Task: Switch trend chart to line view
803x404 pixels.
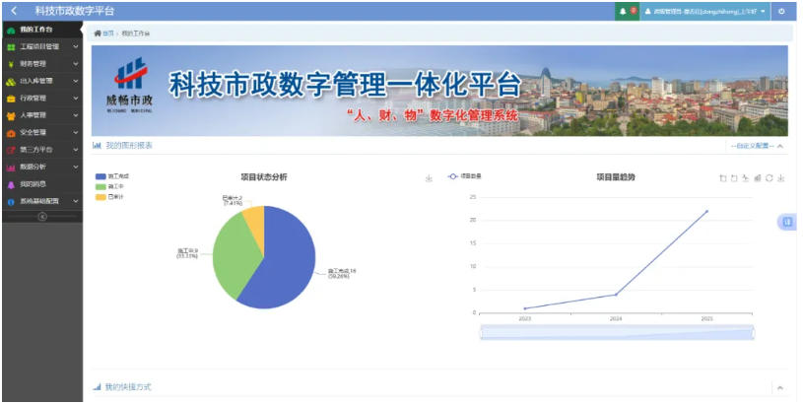Action: (x=746, y=178)
